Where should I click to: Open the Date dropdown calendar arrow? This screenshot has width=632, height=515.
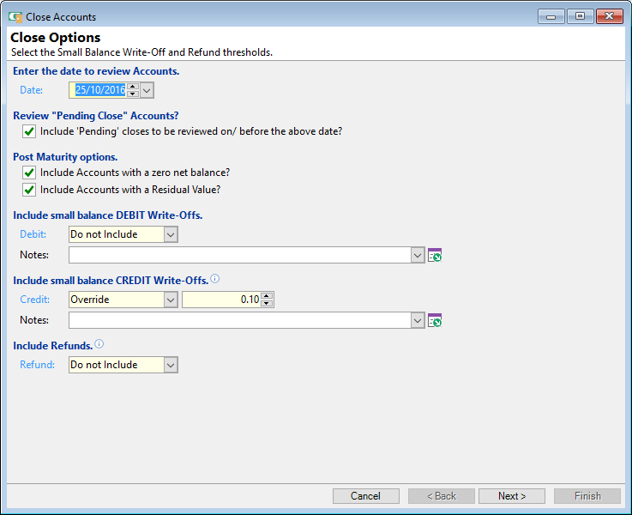tap(147, 90)
